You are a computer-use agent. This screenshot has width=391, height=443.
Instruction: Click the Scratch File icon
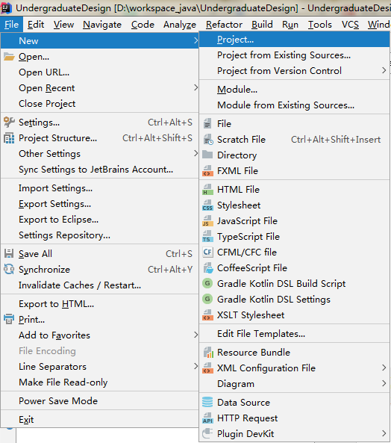click(208, 139)
